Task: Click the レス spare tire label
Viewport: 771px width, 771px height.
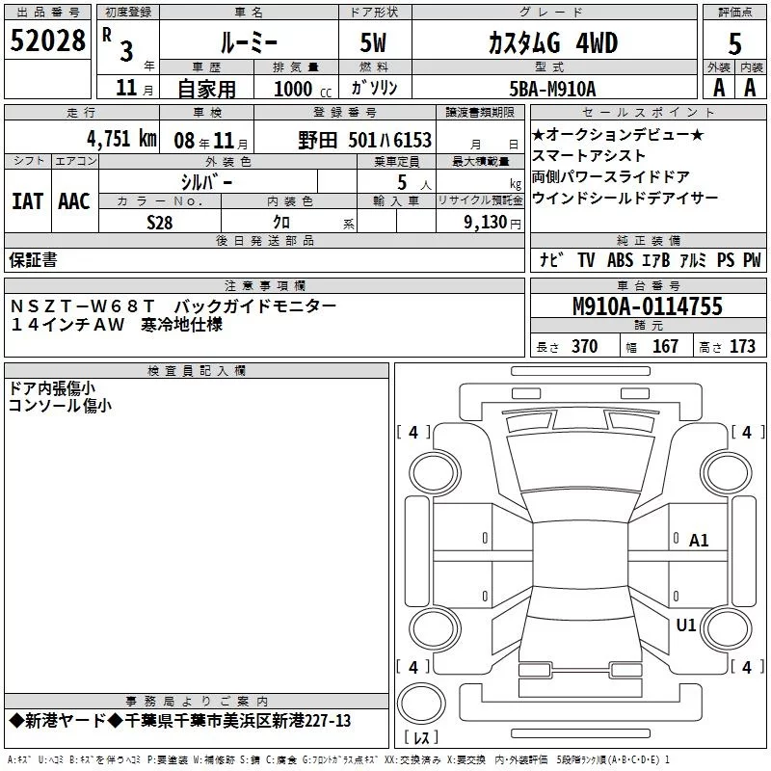Action: tap(421, 737)
